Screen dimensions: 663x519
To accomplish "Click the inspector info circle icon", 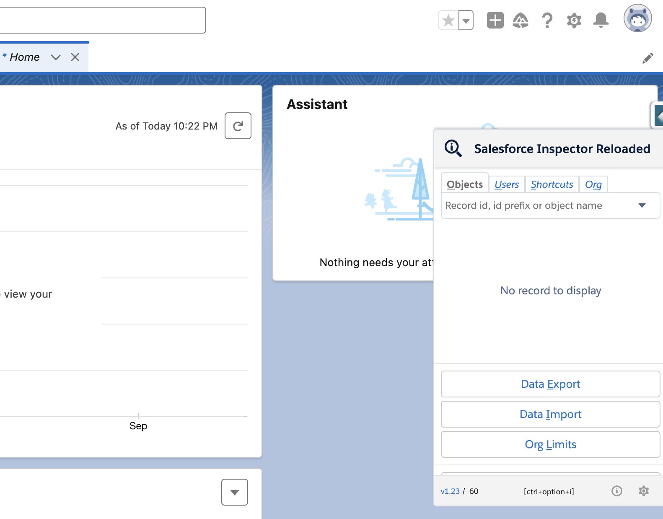I will tap(617, 491).
